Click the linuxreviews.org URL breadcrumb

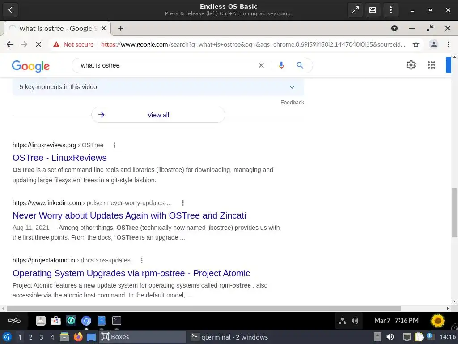[58, 145]
